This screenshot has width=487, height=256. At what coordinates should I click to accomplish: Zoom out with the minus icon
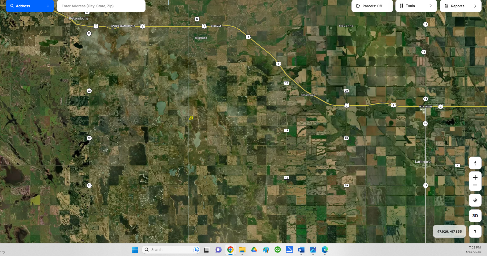(475, 185)
